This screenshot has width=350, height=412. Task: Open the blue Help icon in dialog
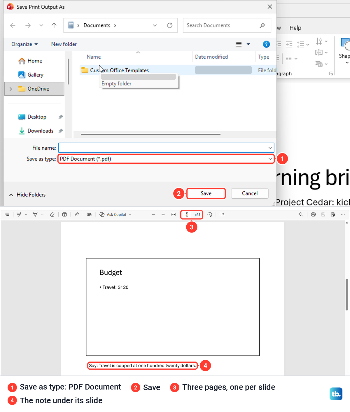point(266,44)
